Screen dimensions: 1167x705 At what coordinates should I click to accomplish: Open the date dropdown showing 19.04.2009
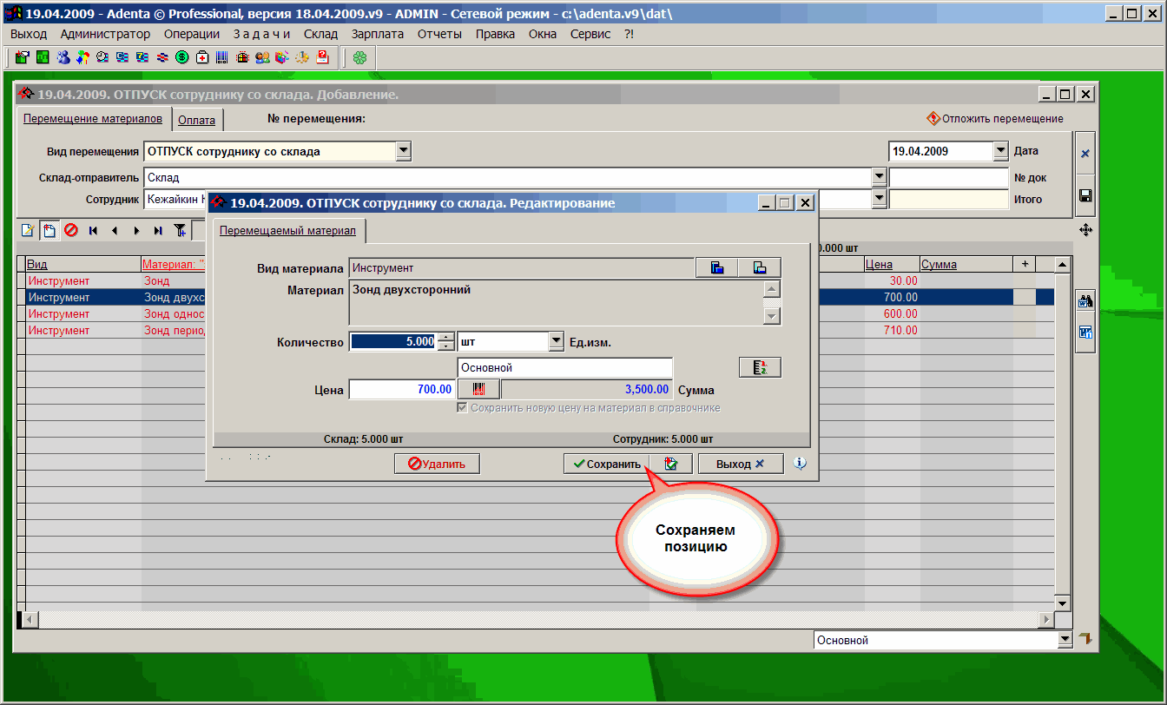pos(1000,151)
